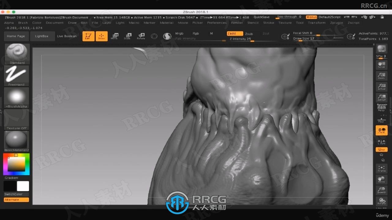
Task: Click the Gradient button
Action: (12, 178)
